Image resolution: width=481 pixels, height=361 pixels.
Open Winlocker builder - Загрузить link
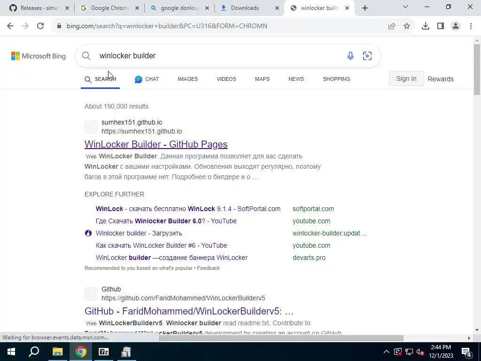click(x=139, y=233)
